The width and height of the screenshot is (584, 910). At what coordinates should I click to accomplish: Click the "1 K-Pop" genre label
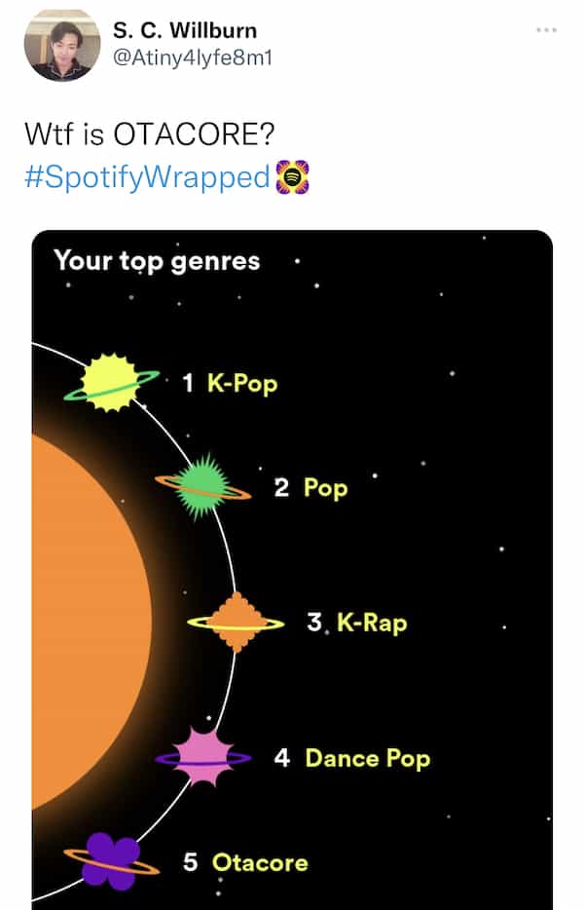point(230,383)
